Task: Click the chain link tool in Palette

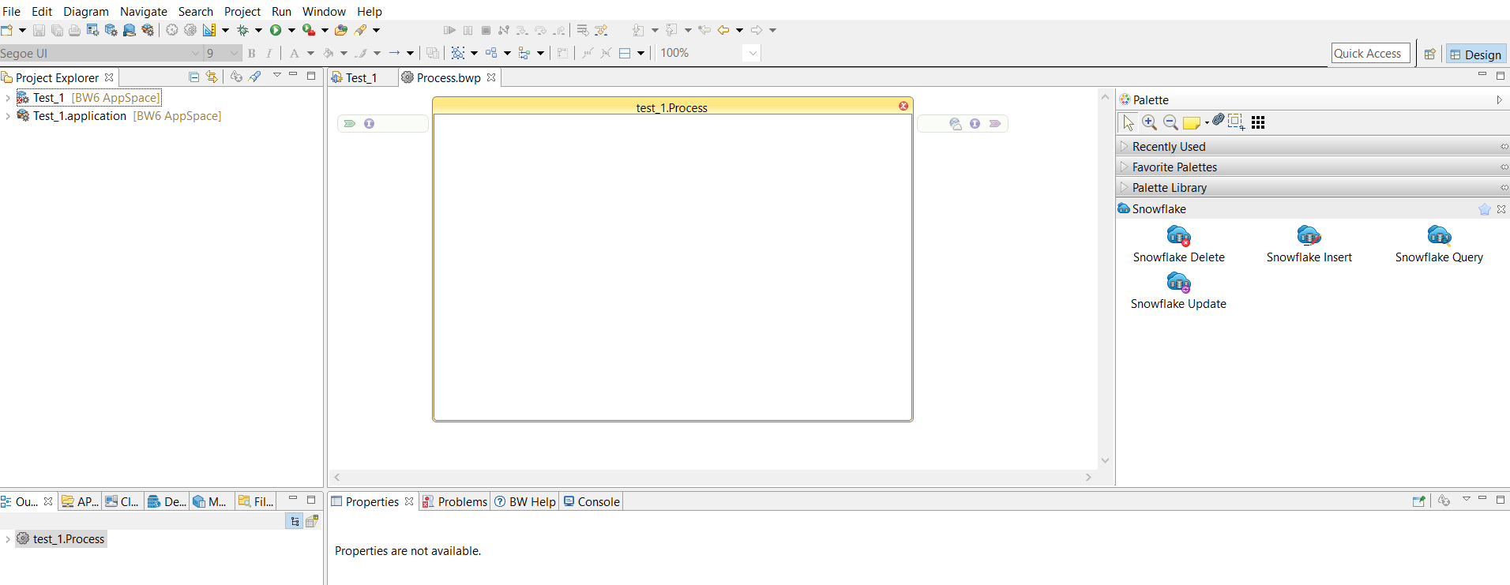Action: click(x=1218, y=120)
